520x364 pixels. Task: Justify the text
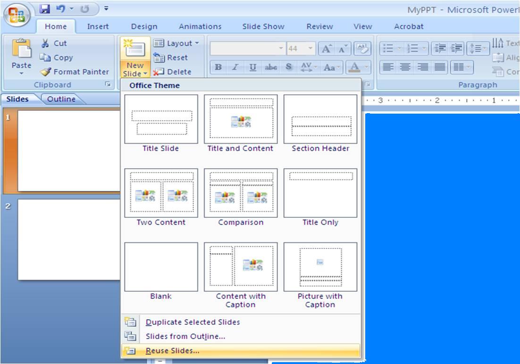(440, 67)
